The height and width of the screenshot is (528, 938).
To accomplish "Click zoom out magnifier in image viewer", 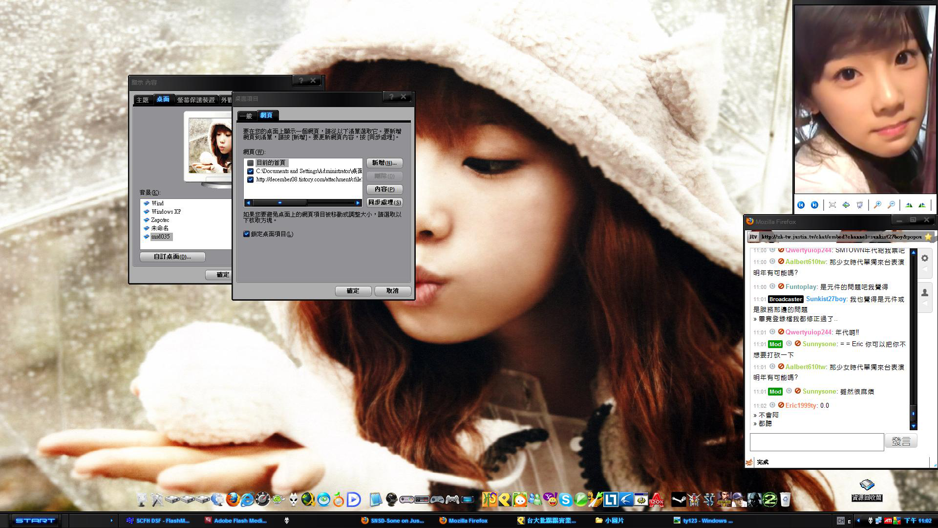I will (891, 205).
